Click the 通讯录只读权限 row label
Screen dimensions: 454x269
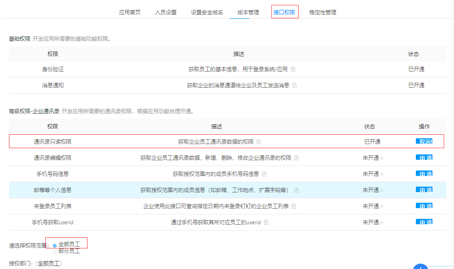tap(52, 141)
